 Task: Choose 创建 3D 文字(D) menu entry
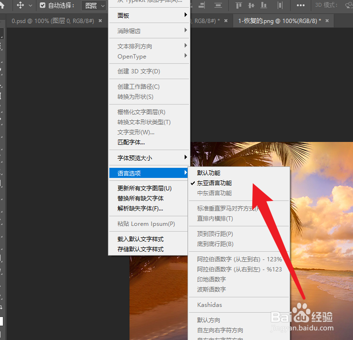tap(149, 71)
